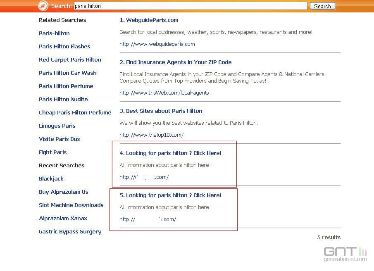Click the http://www.webguideparis.com URL
Image resolution: width=374 pixels, height=271 pixels.
click(x=157, y=44)
